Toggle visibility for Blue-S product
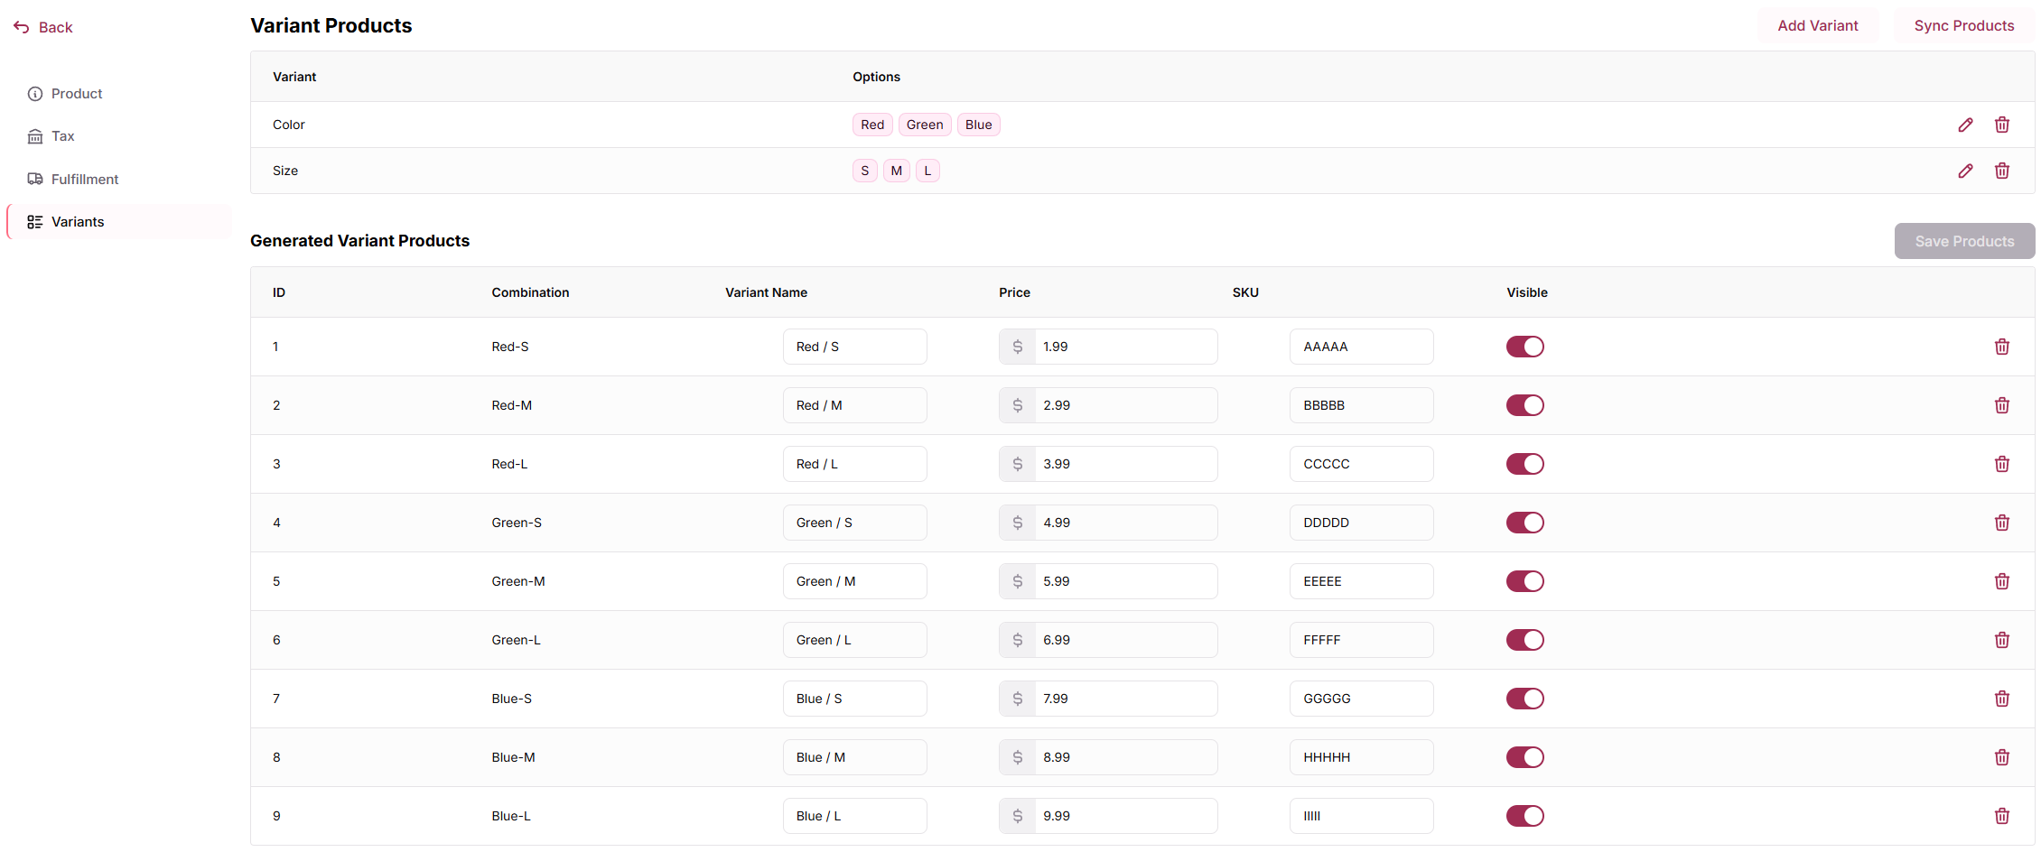2041x852 pixels. point(1524,699)
